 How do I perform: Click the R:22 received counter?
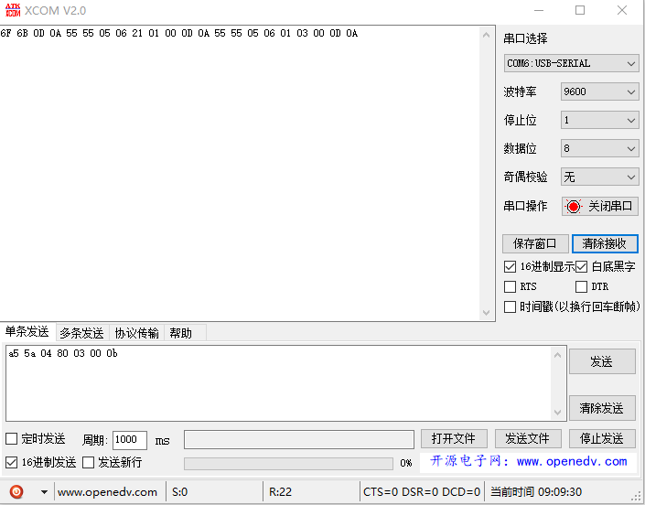tap(280, 492)
